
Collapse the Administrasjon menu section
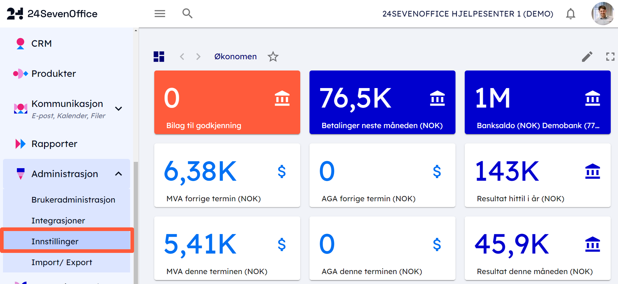119,174
